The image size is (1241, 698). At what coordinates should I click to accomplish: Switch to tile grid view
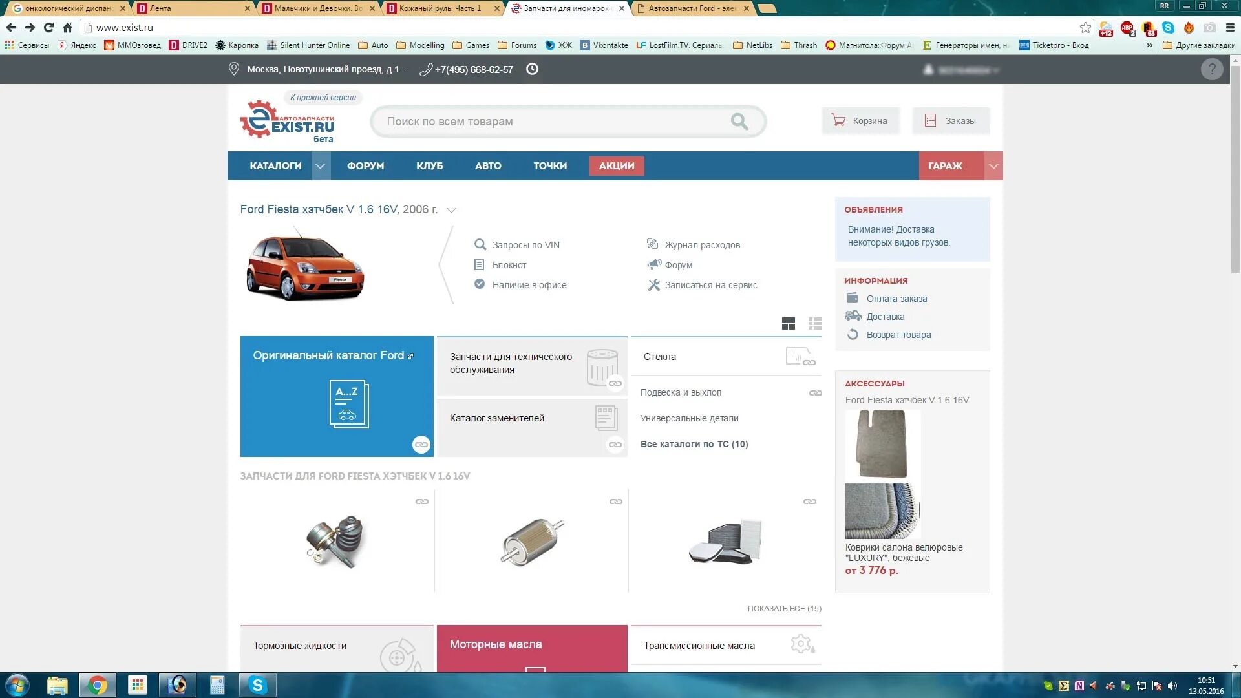pyautogui.click(x=789, y=324)
